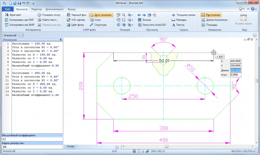Click Запустить AutoCAD button
Screen dimensions: 260x155
152,25
